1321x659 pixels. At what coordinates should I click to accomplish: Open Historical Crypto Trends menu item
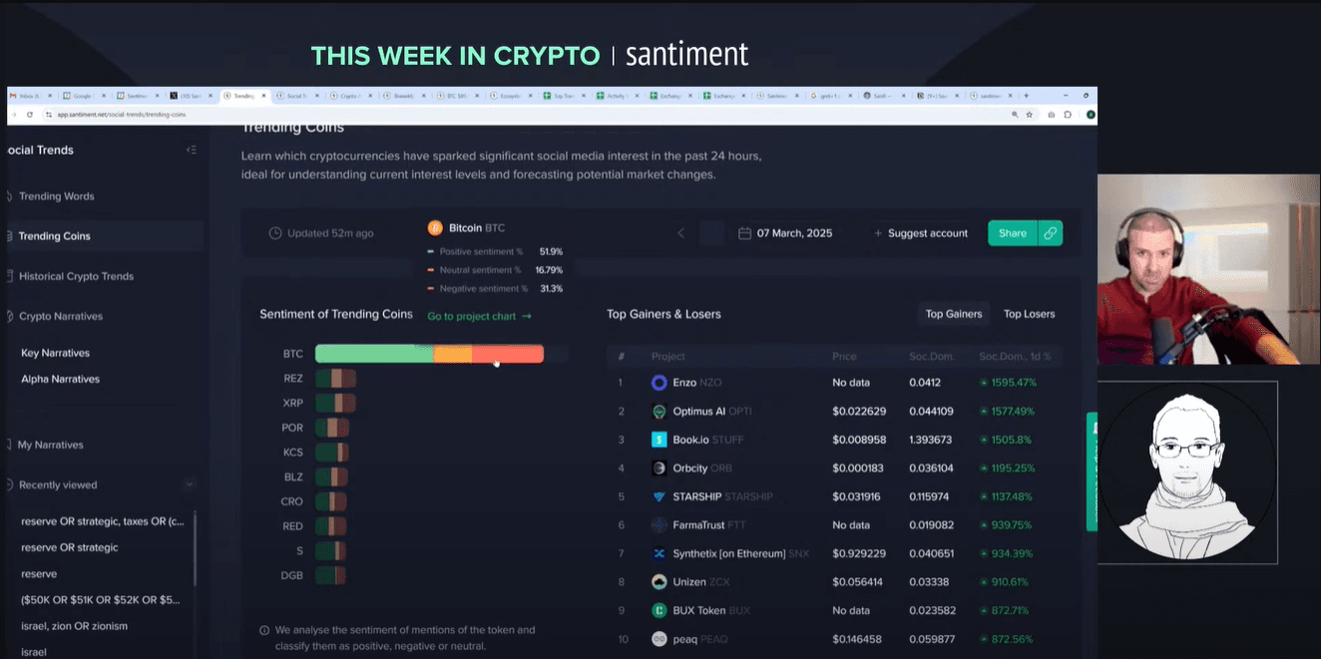pos(76,276)
